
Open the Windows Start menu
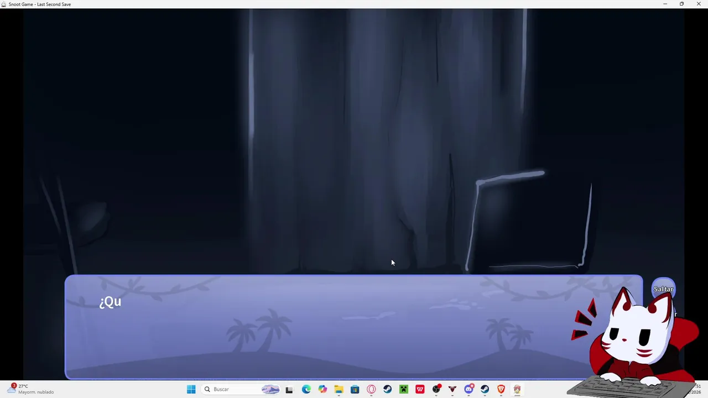click(x=191, y=389)
